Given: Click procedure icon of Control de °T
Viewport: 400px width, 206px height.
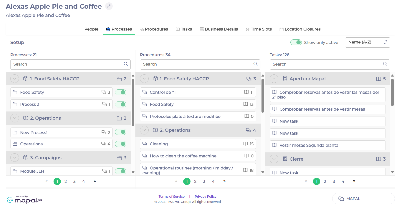Looking at the screenshot, I should (145, 92).
